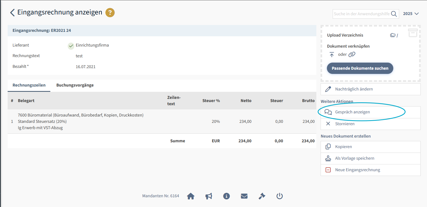Image resolution: width=427 pixels, height=207 pixels.
Task: Click the back arrow beside the page title
Action: tap(12, 13)
